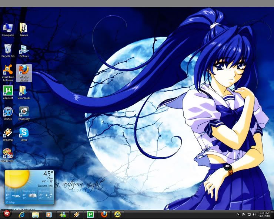Click Wednesday forecast in weather gadget

pyautogui.click(x=29, y=195)
